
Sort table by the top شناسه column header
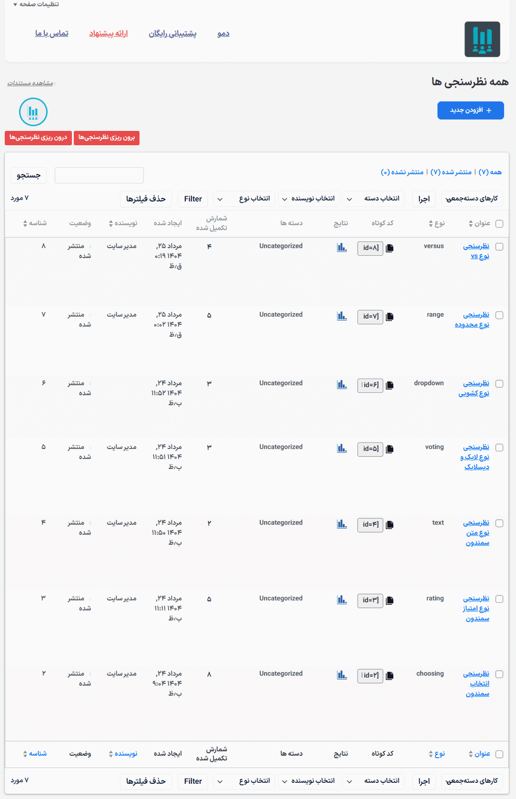tap(35, 223)
